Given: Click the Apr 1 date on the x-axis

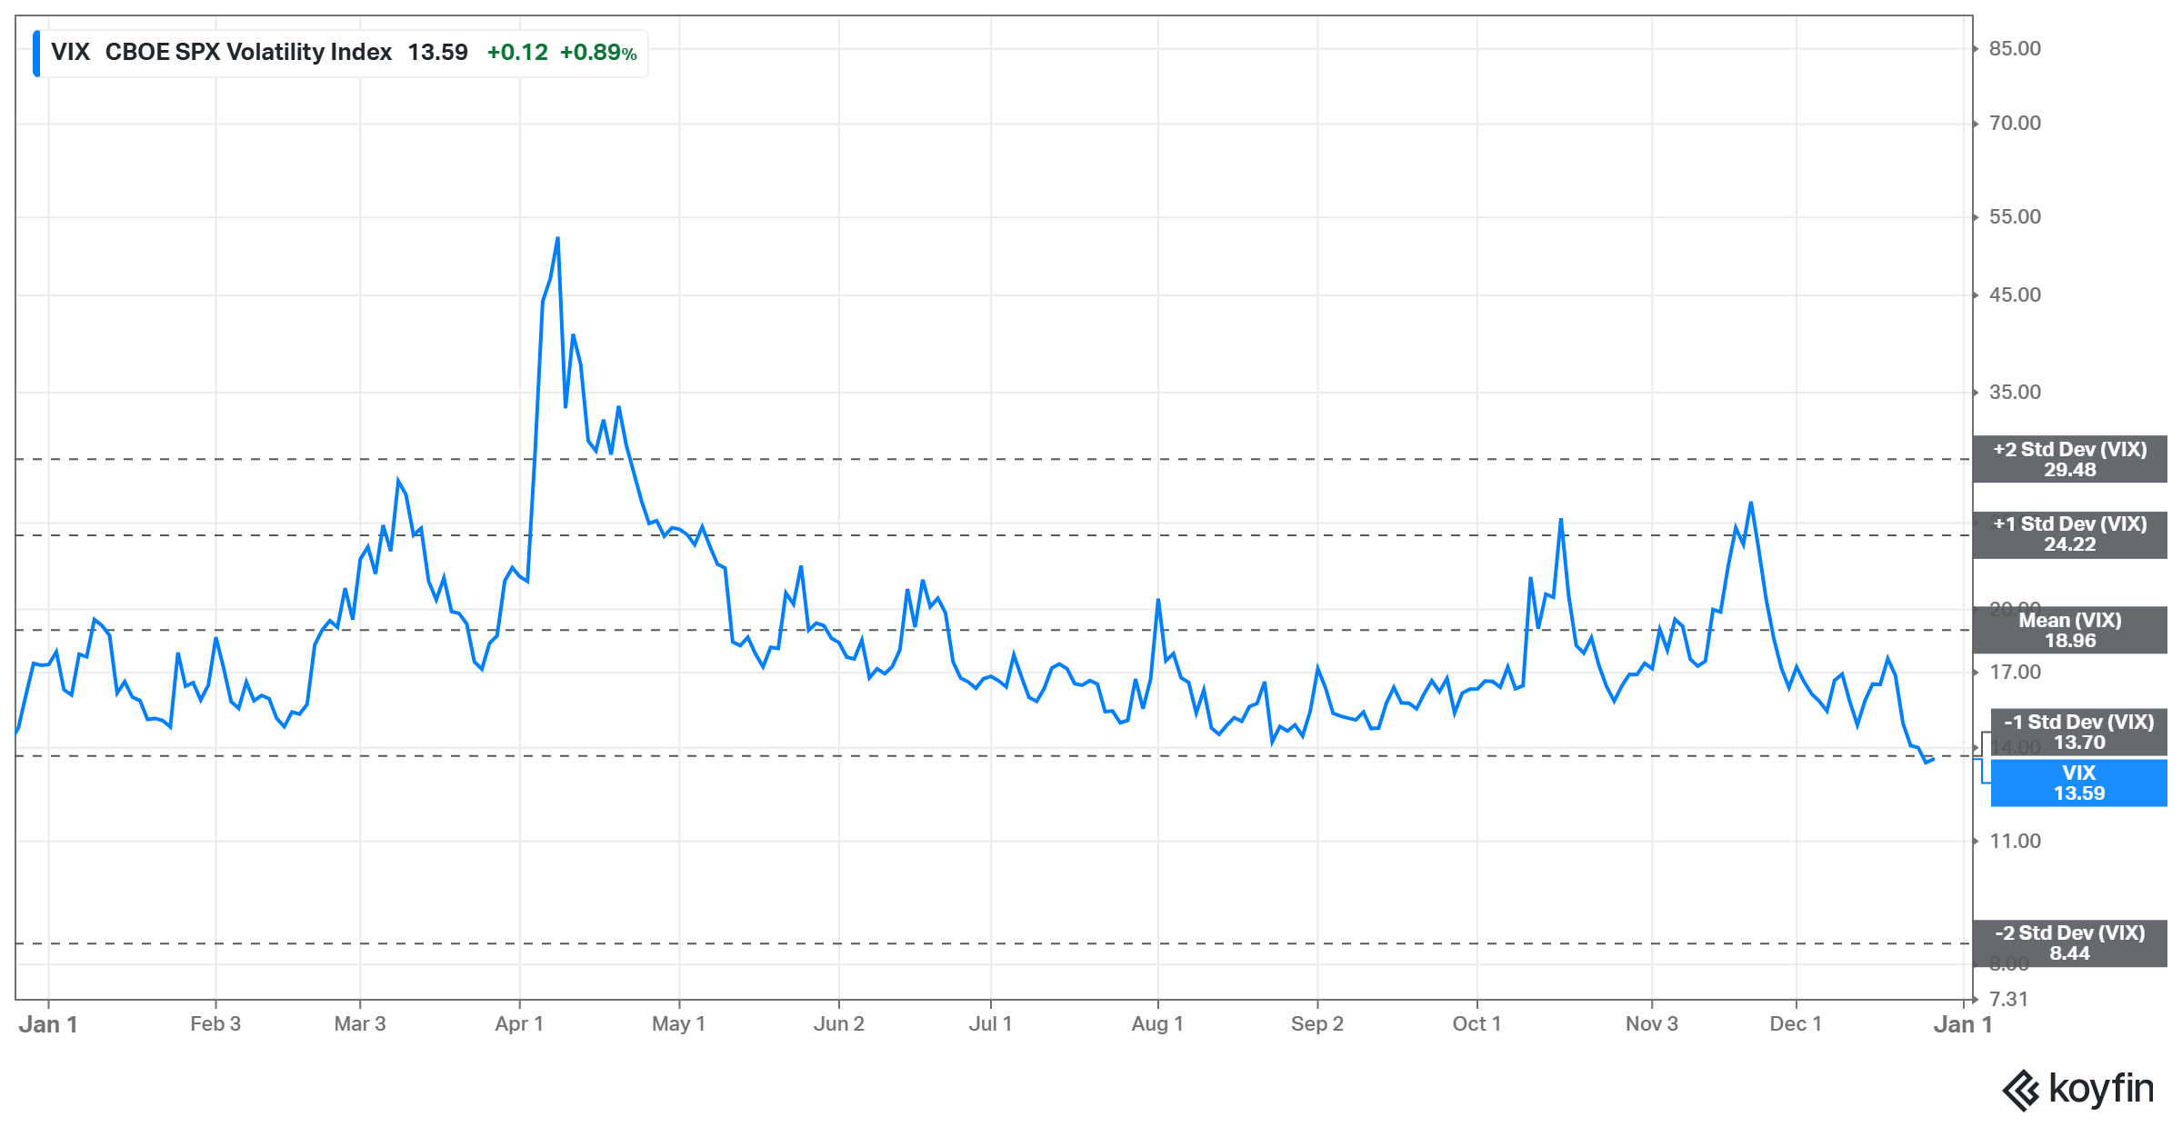Looking at the screenshot, I should (x=519, y=1024).
